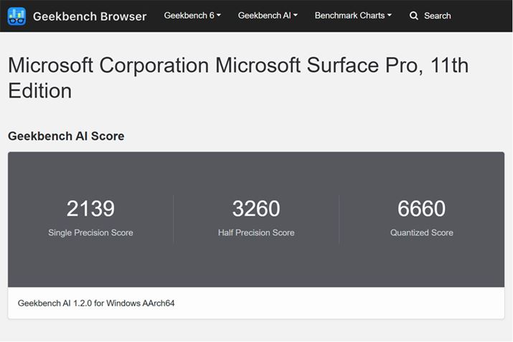
Task: Open the Benchmark Charts dropdown
Action: [x=353, y=15]
